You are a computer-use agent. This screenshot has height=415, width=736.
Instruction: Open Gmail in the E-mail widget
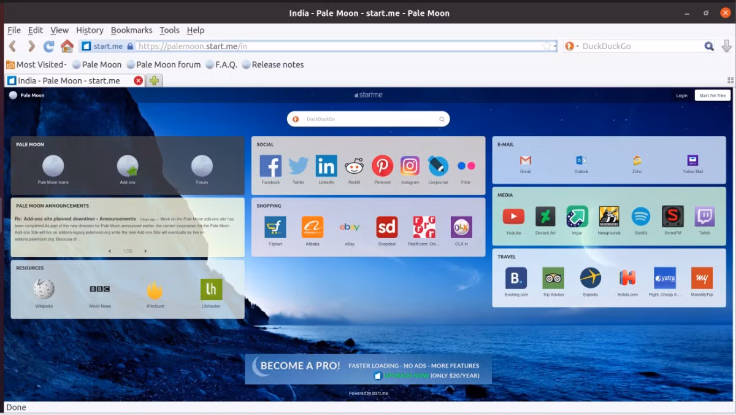click(x=525, y=160)
